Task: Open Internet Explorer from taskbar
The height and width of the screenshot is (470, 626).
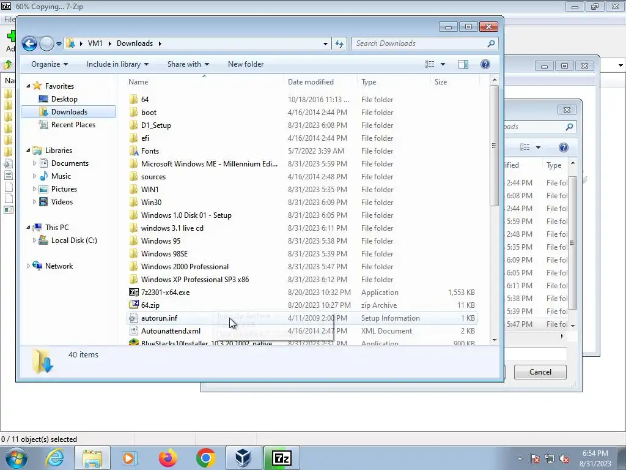Action: tap(54, 458)
